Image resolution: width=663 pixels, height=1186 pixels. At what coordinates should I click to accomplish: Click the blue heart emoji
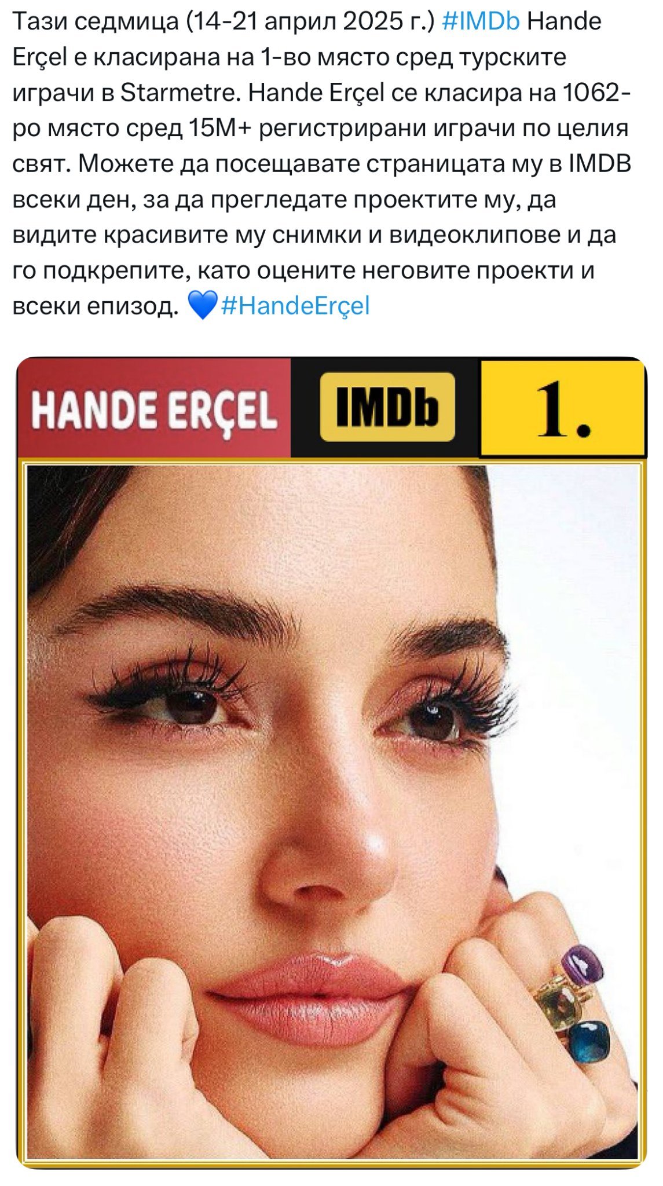203,305
